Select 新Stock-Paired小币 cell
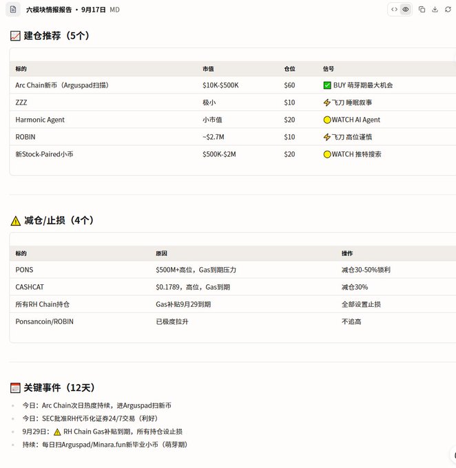The height and width of the screenshot is (468, 456). pyautogui.click(x=44, y=154)
